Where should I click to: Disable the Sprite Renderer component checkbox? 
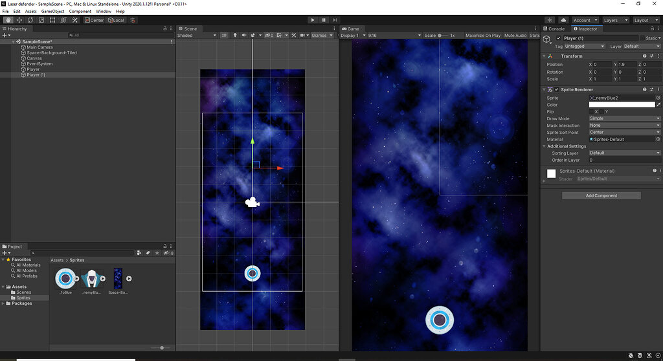557,89
